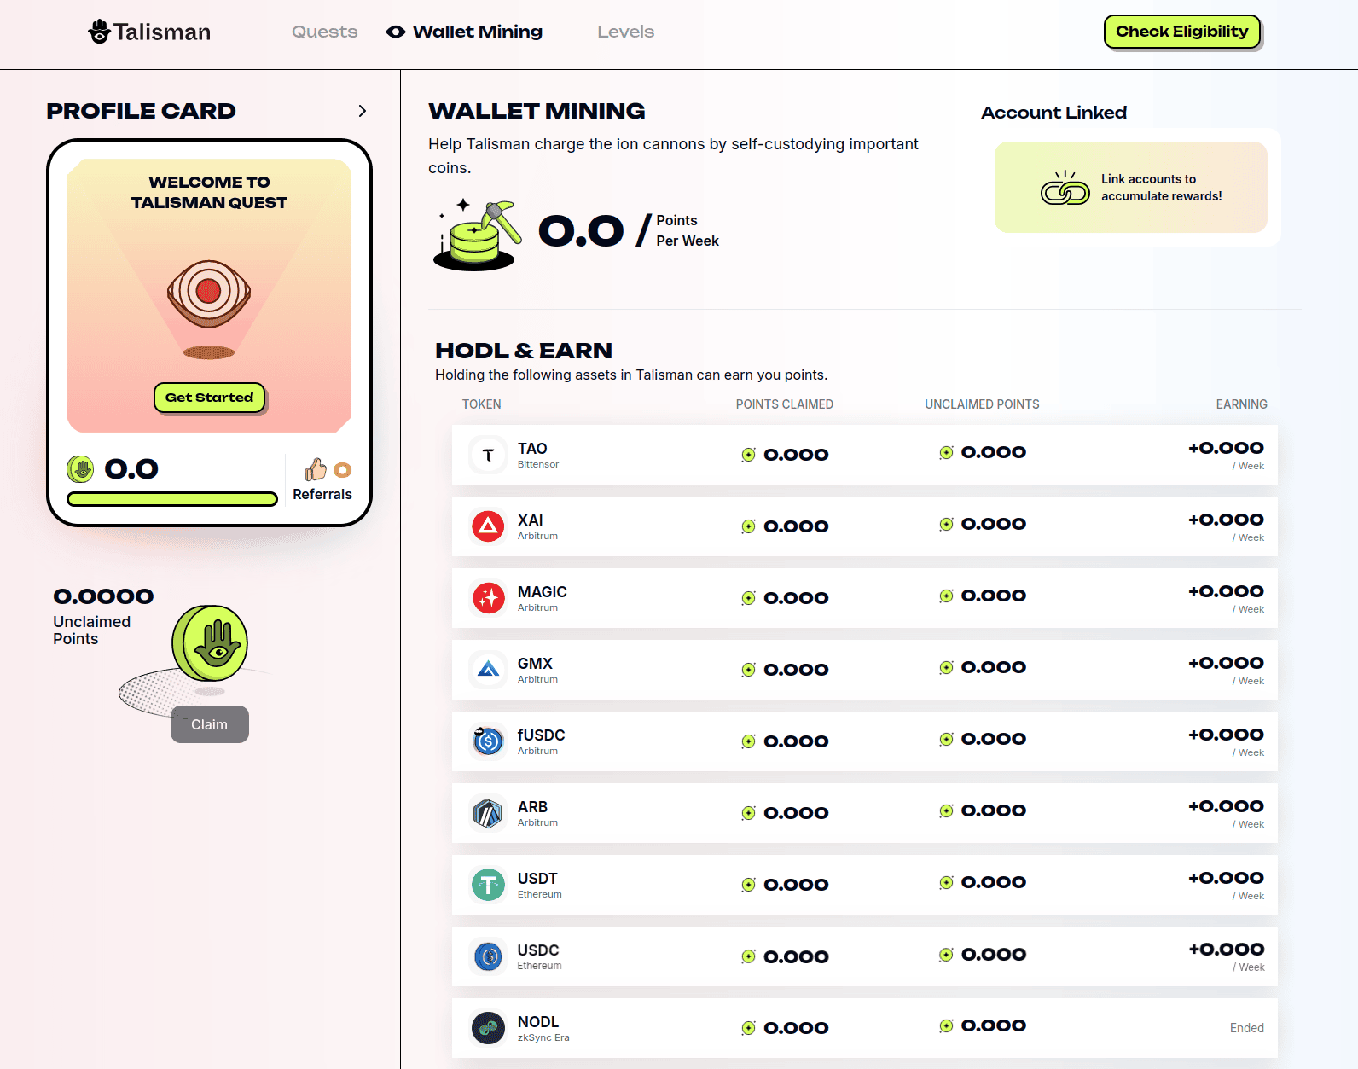Image resolution: width=1358 pixels, height=1069 pixels.
Task: Switch to the Levels tab
Action: pos(625,32)
